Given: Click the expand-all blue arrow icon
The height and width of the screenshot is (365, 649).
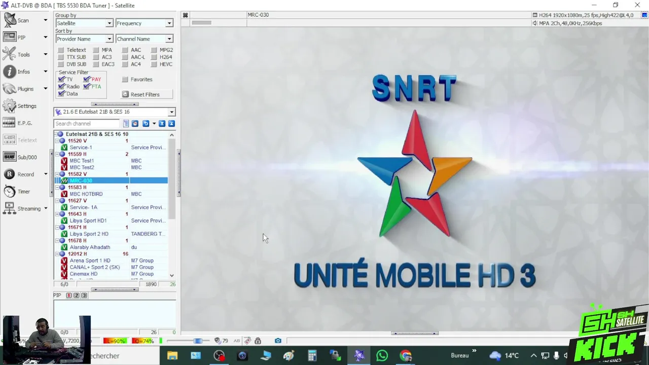Looking at the screenshot, I should point(162,124).
